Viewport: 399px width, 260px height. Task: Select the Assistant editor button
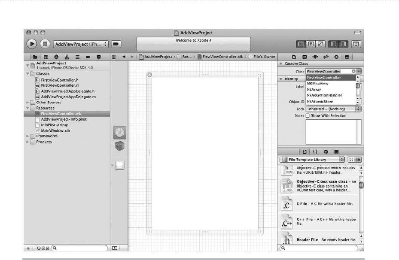coord(311,44)
